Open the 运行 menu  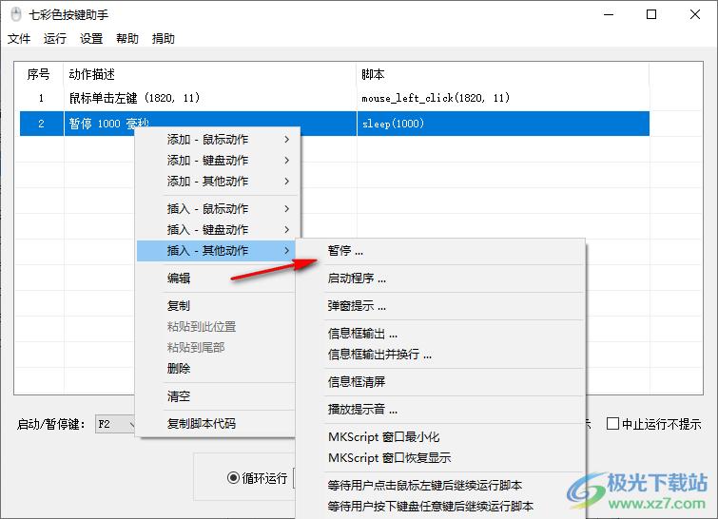click(55, 39)
